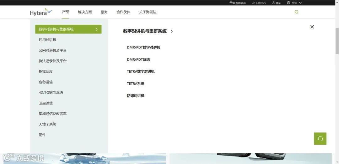339x164 pixels.
Task: Close the product mega menu
Action: pos(312,27)
